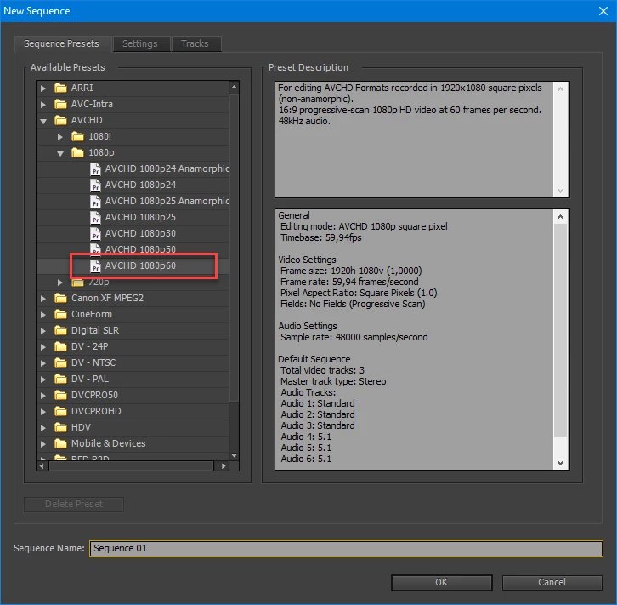Click the presets list horizontal scrollbar thumb
The image size is (617, 605).
(131, 466)
